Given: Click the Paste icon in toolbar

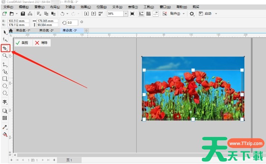Looking at the screenshot, I should pos(53,14).
